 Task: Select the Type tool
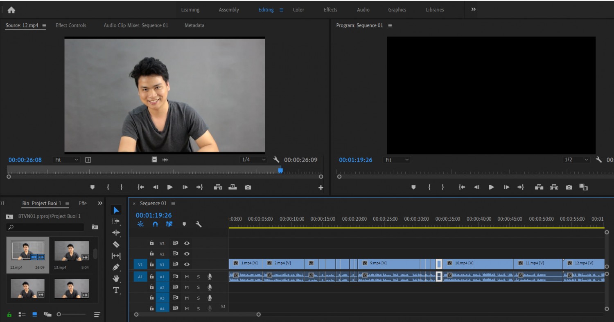[x=116, y=290]
